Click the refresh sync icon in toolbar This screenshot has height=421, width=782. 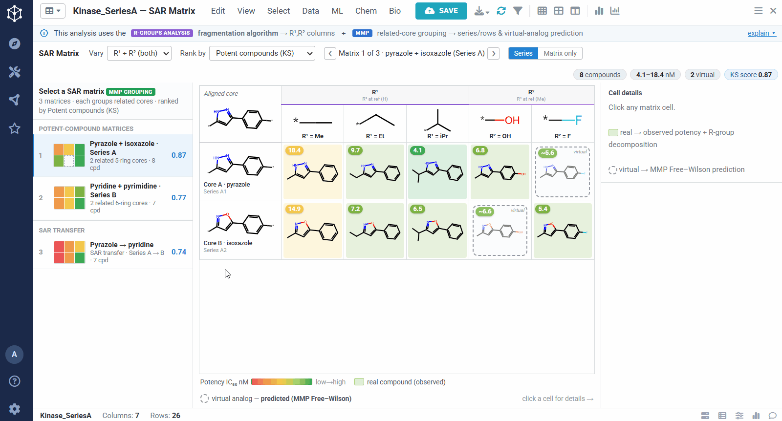(501, 11)
